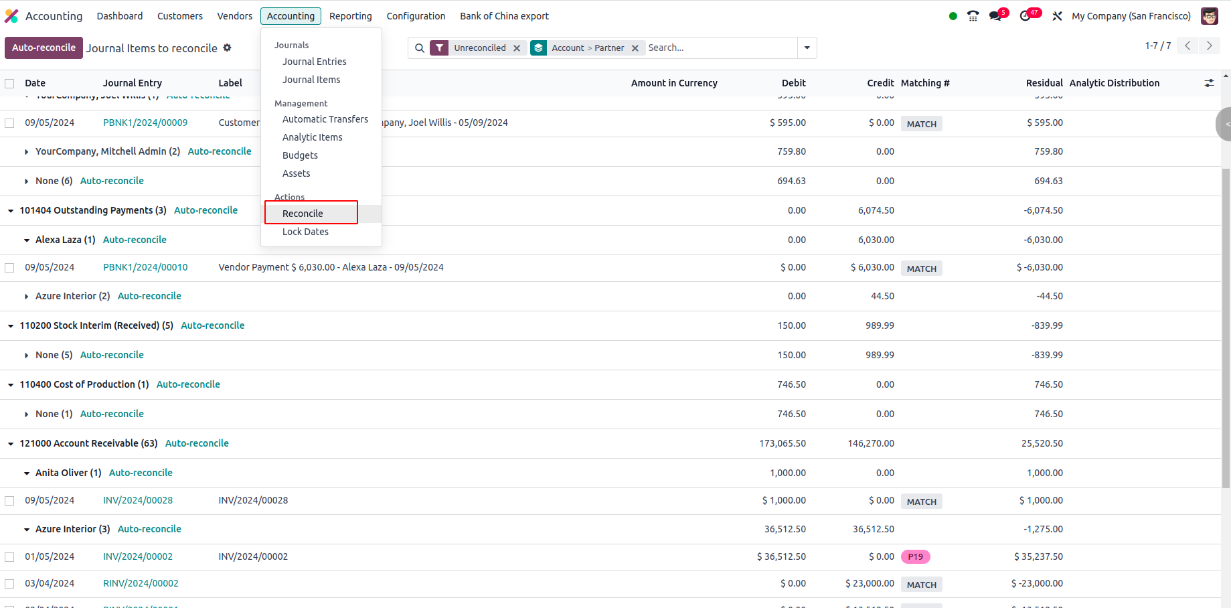The height and width of the screenshot is (608, 1231).
Task: Check the row for PBNK1/2024/00010
Action: pos(9,268)
